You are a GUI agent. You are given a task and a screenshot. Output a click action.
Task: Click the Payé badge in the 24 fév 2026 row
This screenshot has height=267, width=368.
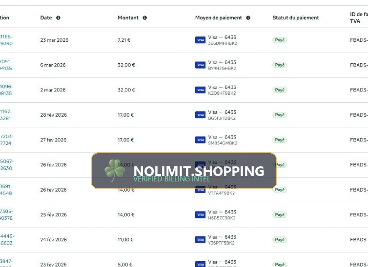point(280,240)
